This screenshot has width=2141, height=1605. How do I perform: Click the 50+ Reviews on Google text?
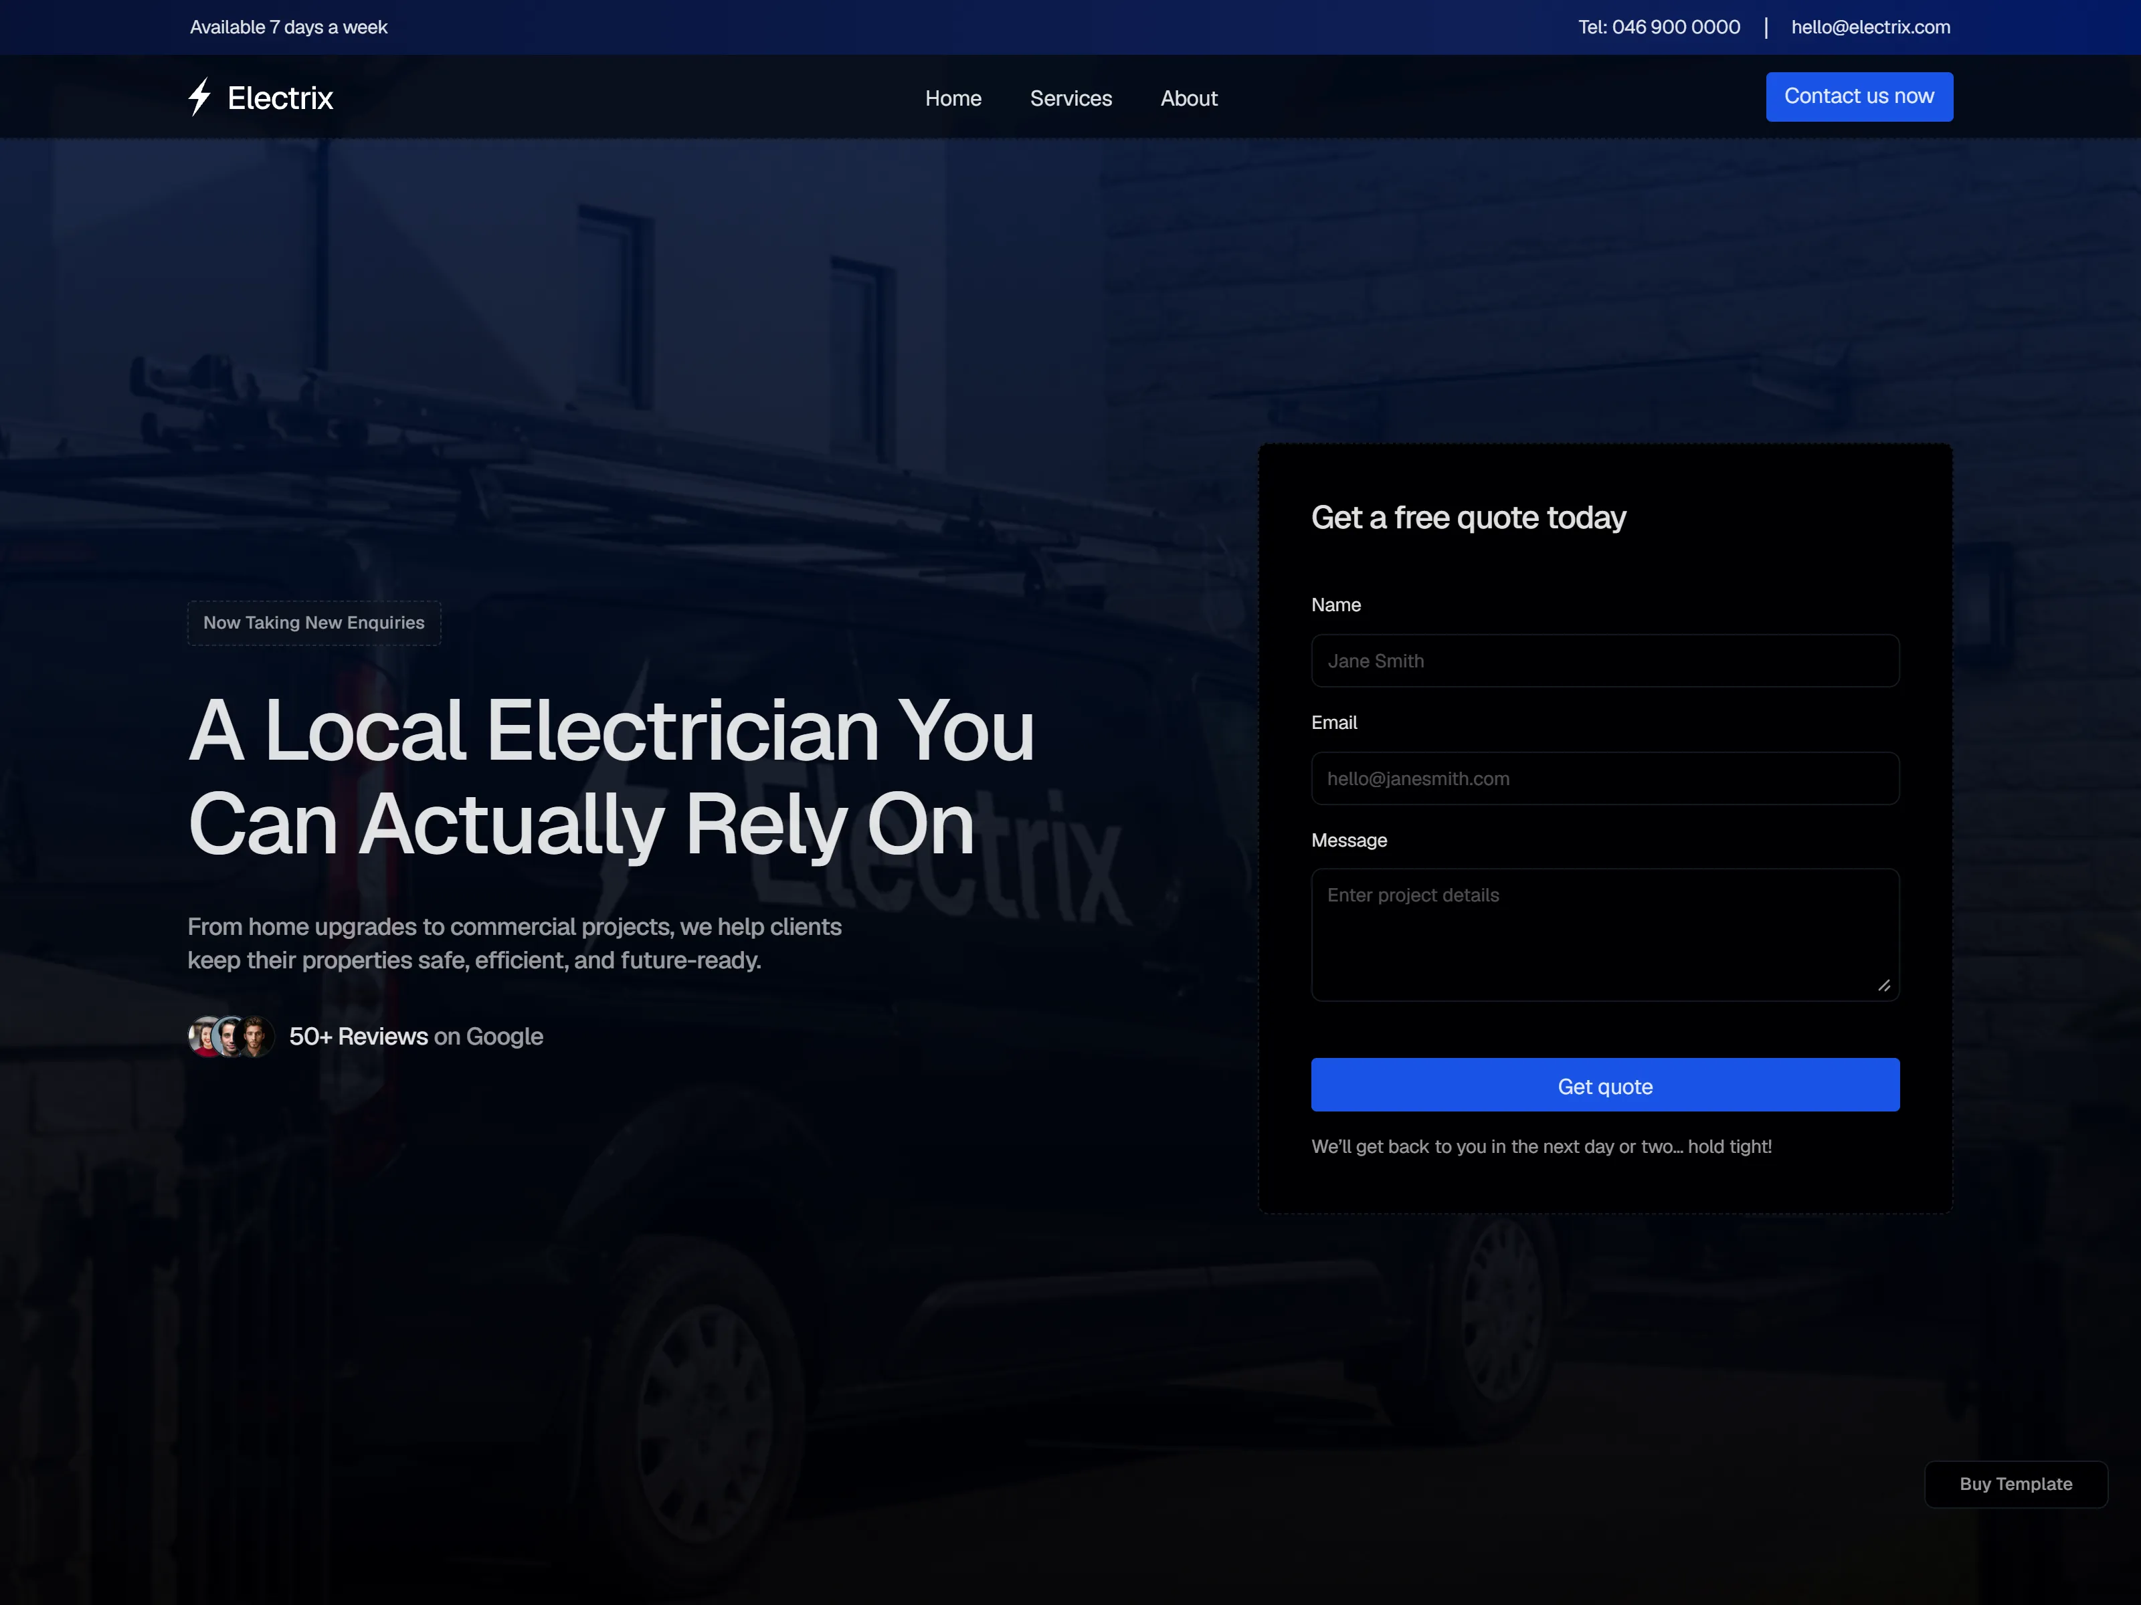pos(416,1036)
